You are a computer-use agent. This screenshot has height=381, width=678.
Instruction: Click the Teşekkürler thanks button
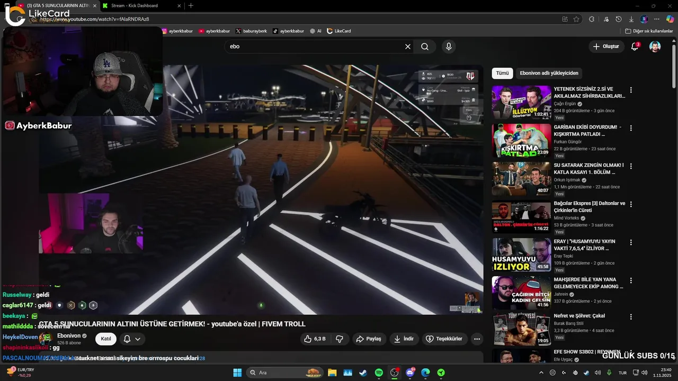click(444, 339)
